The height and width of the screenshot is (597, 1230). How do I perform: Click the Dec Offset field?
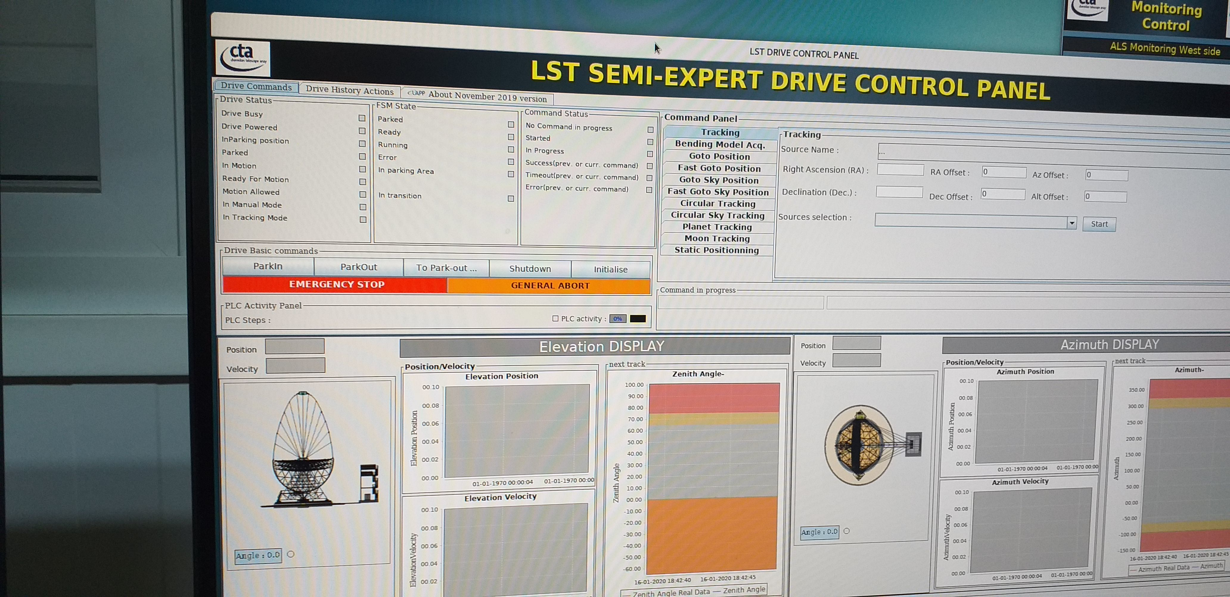point(1003,194)
